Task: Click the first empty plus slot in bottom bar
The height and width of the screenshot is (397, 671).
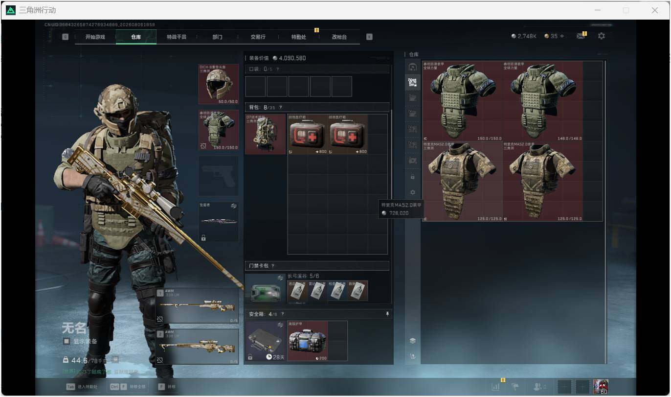Action: (x=564, y=387)
